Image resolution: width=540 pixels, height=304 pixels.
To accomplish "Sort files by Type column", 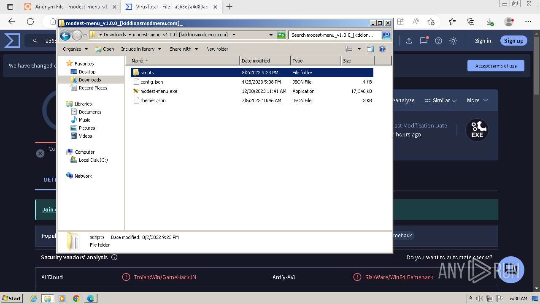I will coord(316,61).
